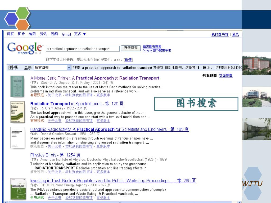Click 添加到我的图书馆 under Monte Carlo Primer
271x203 pixels.
(79, 95)
